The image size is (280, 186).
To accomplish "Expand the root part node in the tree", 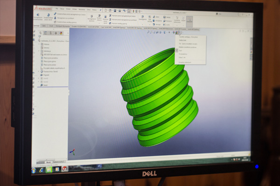I will pyautogui.click(x=39, y=40).
